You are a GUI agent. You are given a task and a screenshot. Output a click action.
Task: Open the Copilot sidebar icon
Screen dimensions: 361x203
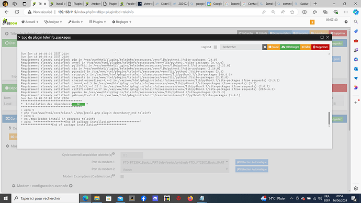pos(356,12)
